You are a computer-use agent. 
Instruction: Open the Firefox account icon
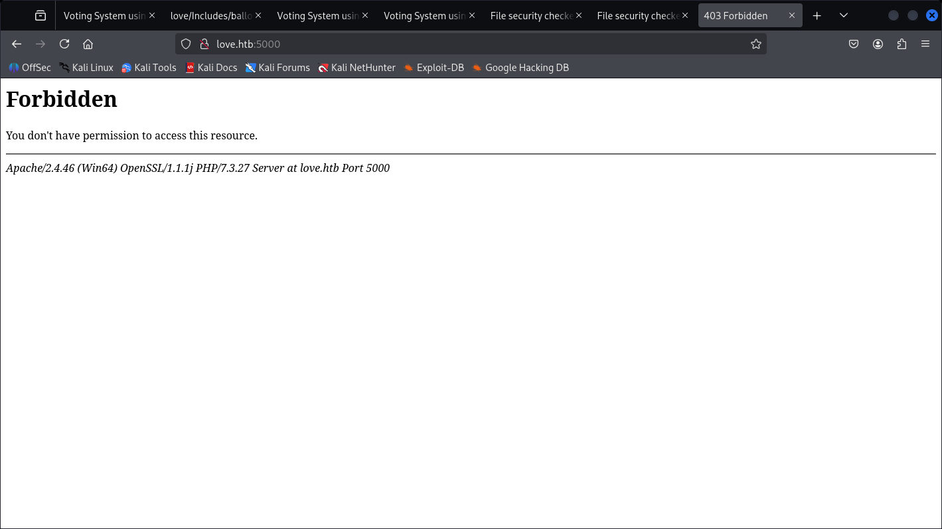(x=878, y=44)
